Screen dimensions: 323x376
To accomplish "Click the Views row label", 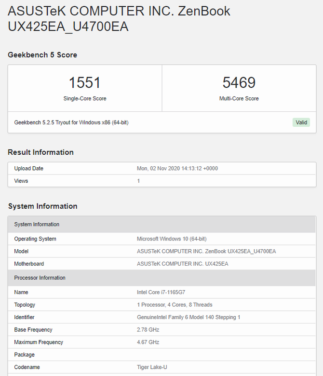I will (x=21, y=181).
